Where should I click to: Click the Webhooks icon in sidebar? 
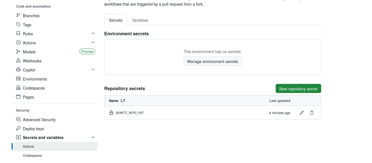pos(18,61)
